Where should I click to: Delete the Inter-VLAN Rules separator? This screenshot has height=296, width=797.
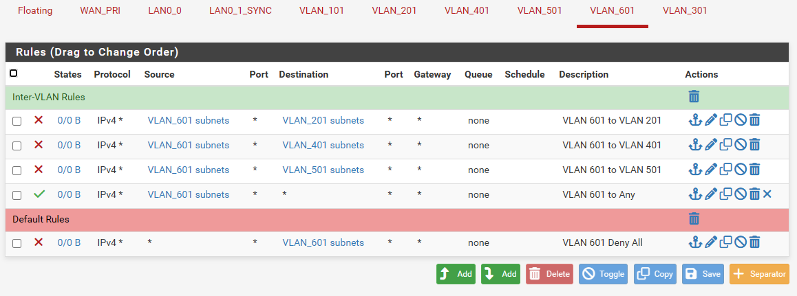pyautogui.click(x=694, y=97)
